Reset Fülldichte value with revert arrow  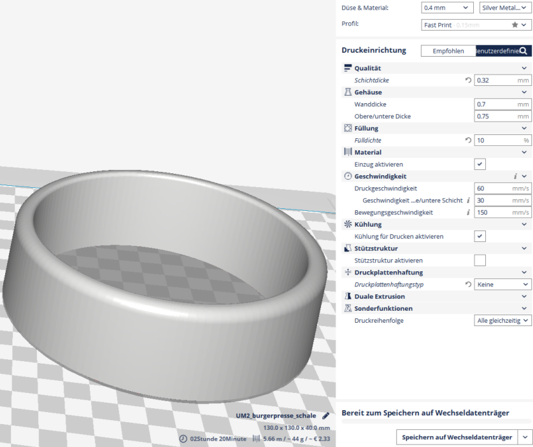[x=468, y=140]
